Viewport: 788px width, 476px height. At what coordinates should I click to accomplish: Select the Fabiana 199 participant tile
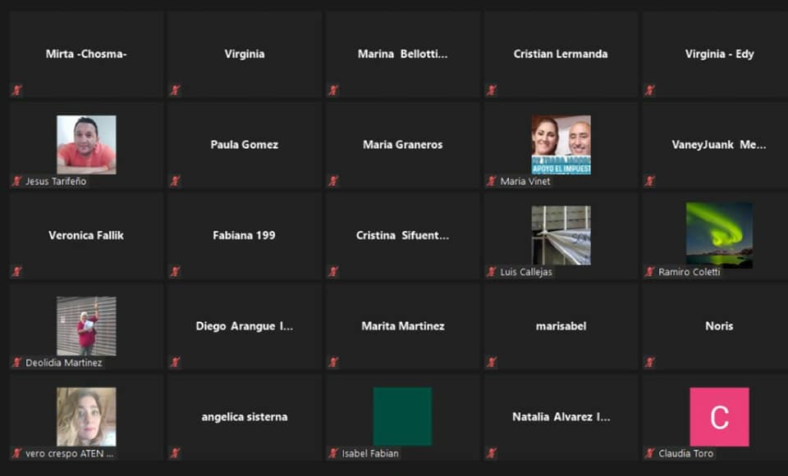coord(244,236)
